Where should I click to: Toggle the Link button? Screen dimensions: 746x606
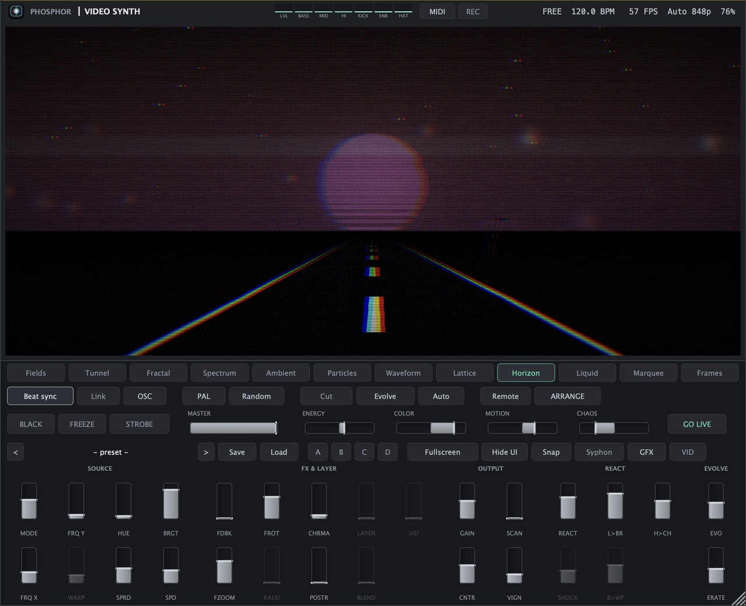[98, 396]
